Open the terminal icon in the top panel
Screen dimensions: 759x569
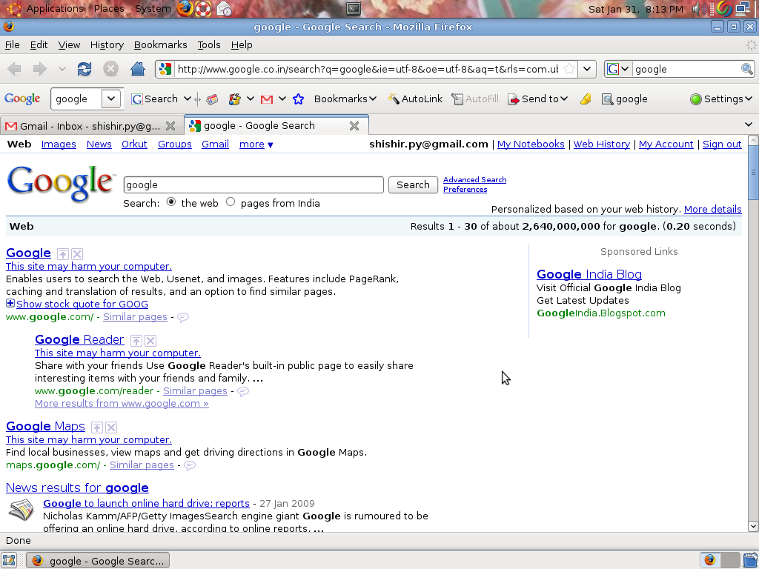354,9
